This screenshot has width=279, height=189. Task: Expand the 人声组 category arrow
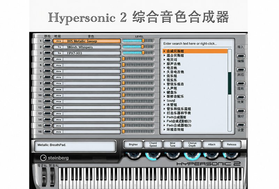click(164, 88)
